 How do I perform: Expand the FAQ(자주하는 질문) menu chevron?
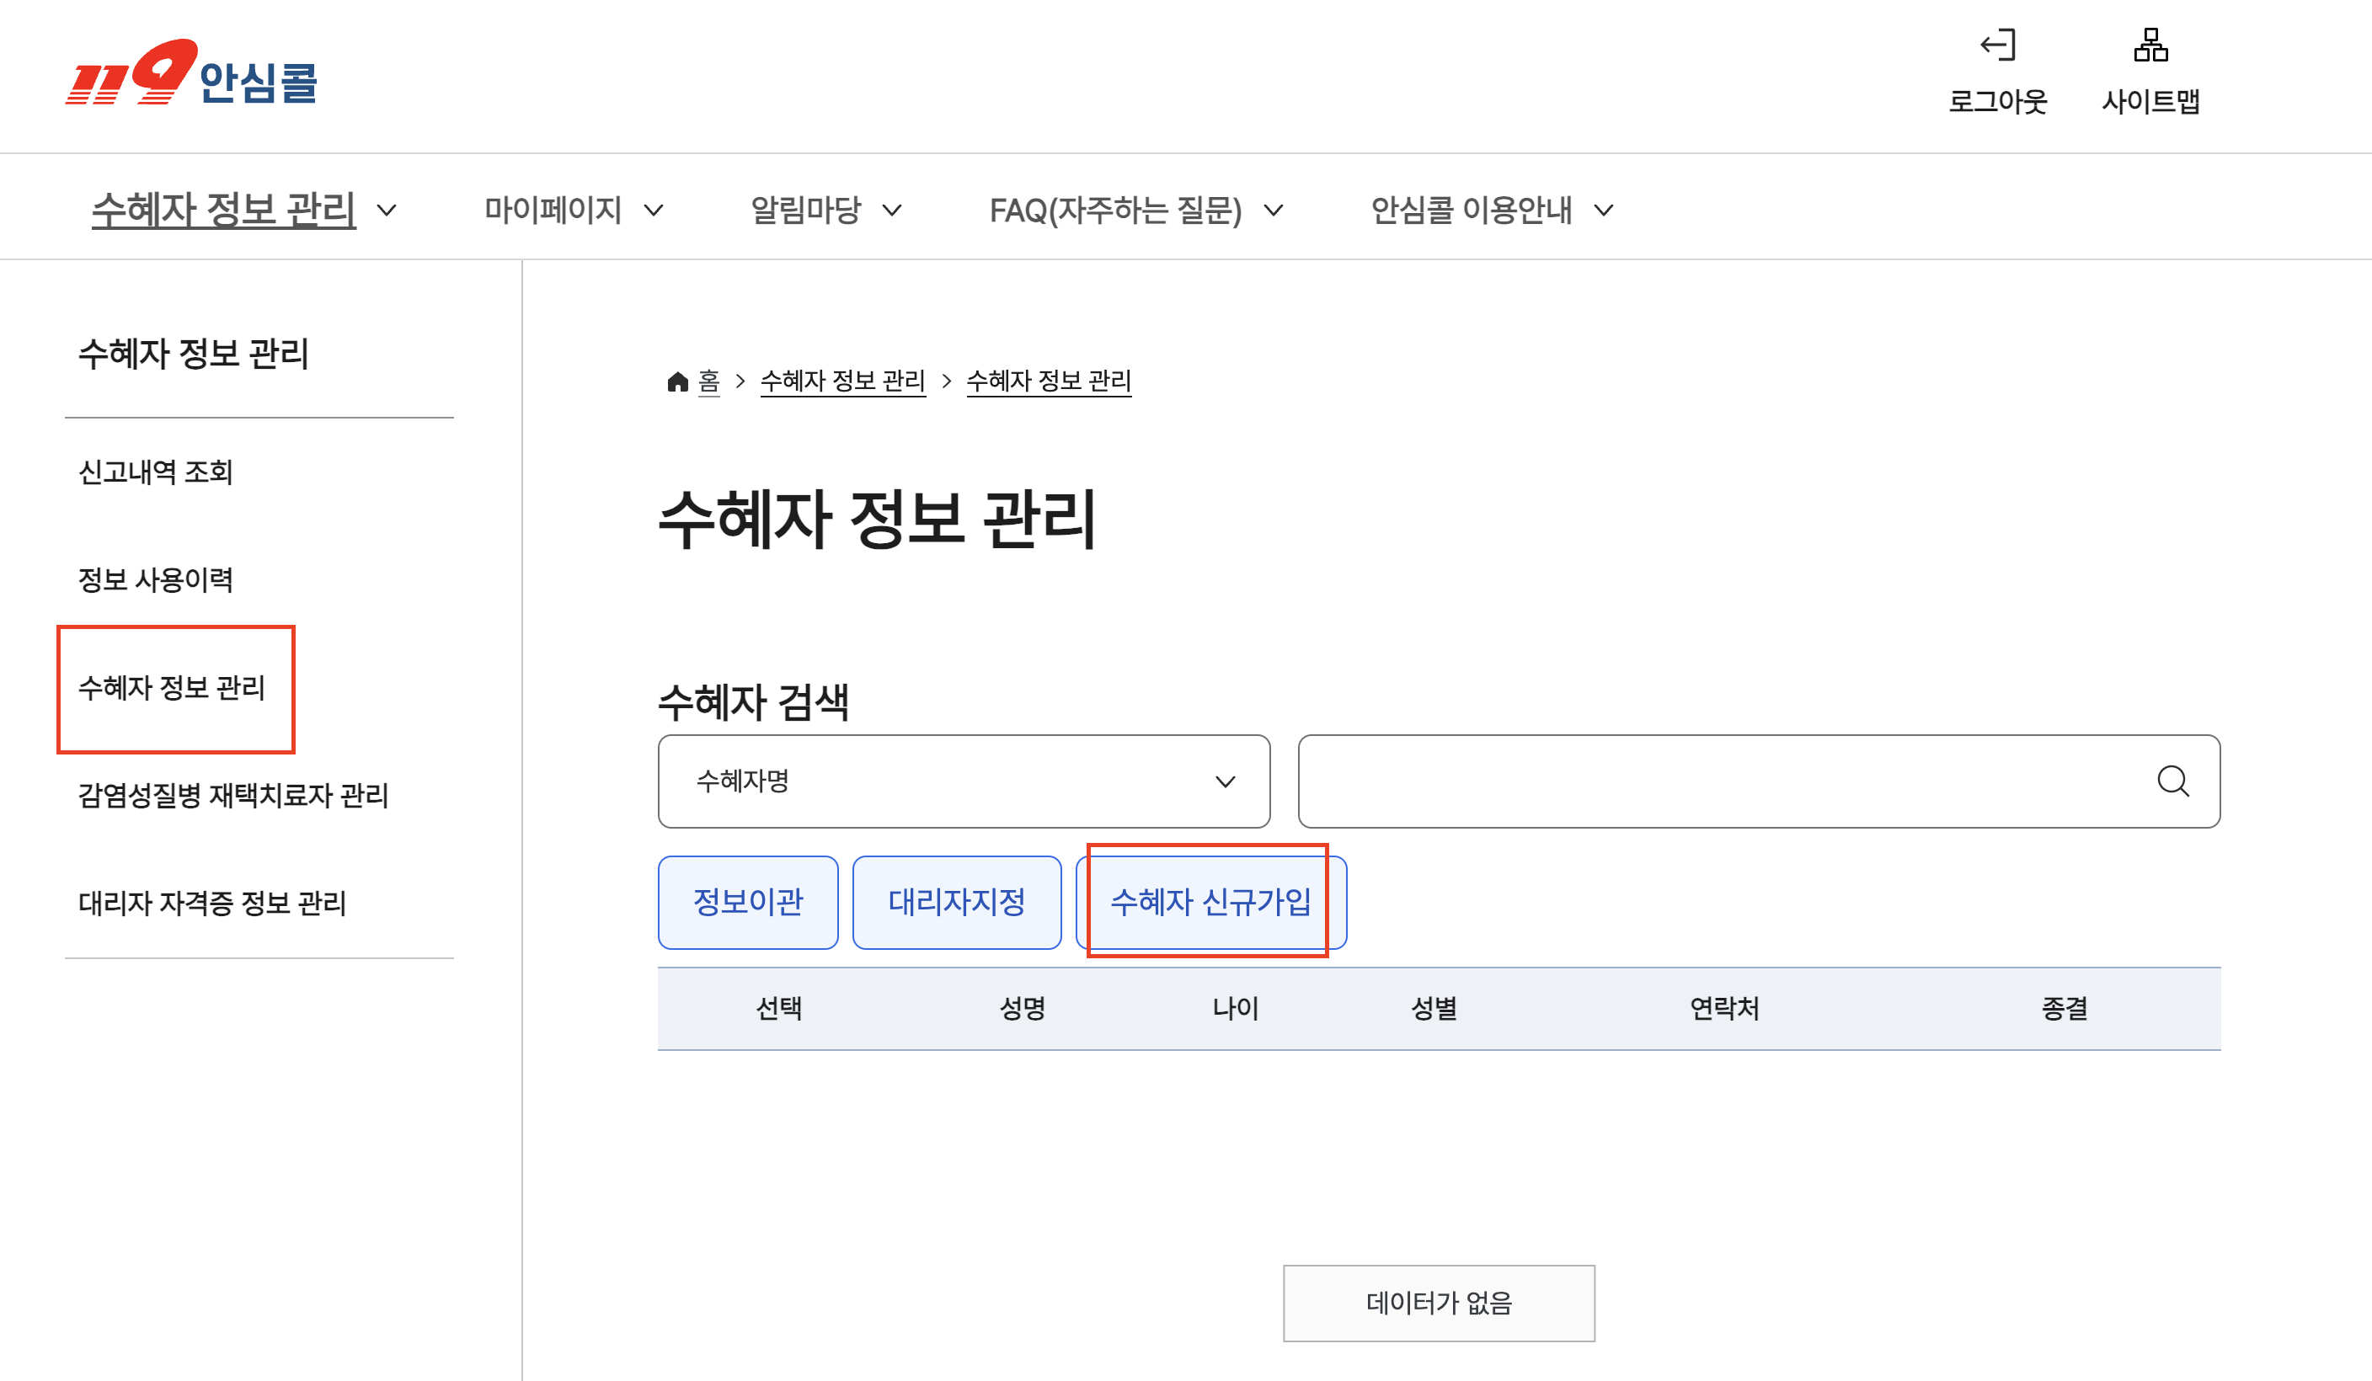coord(1274,210)
